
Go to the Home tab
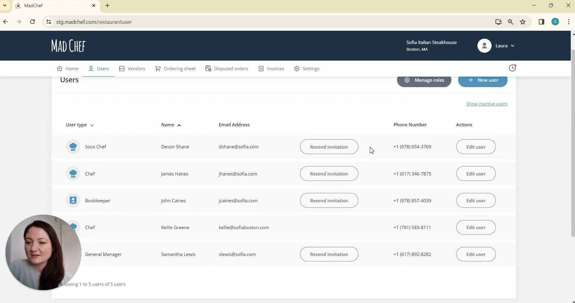coord(68,69)
